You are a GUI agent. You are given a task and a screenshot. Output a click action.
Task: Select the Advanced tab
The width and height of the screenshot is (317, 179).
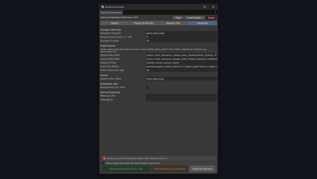202,23
